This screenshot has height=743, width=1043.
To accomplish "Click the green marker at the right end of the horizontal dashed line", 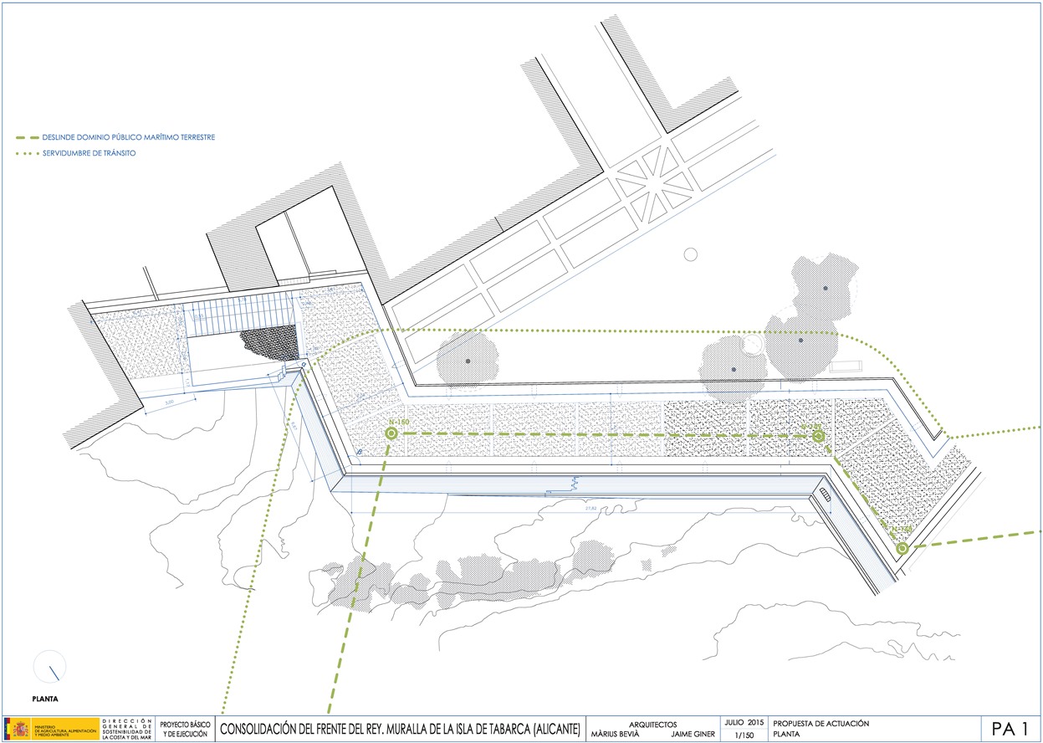I will 819,436.
